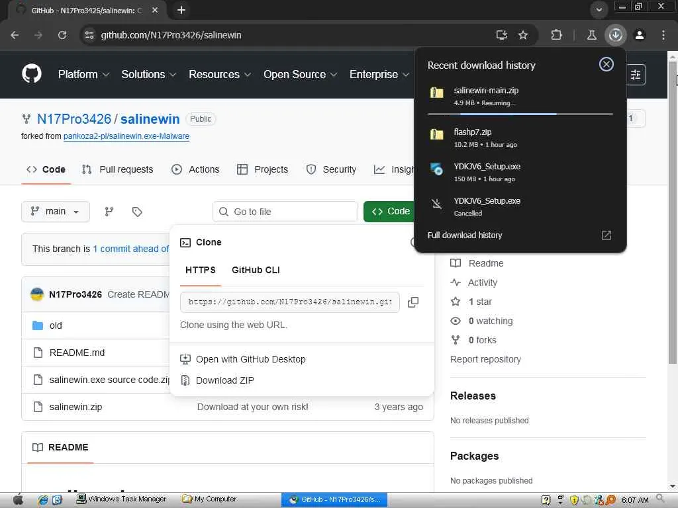The width and height of the screenshot is (678, 508).
Task: Open My Computer from taskbar
Action: [209, 499]
